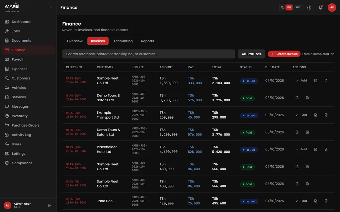
Task: Open Activity Log in the sidebar
Action: coord(29,134)
